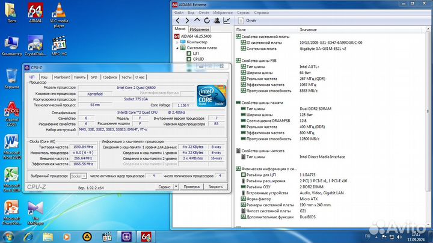Click the Проверка button in CPU-Z
Viewport: 433px width, 243px height.
click(x=192, y=186)
